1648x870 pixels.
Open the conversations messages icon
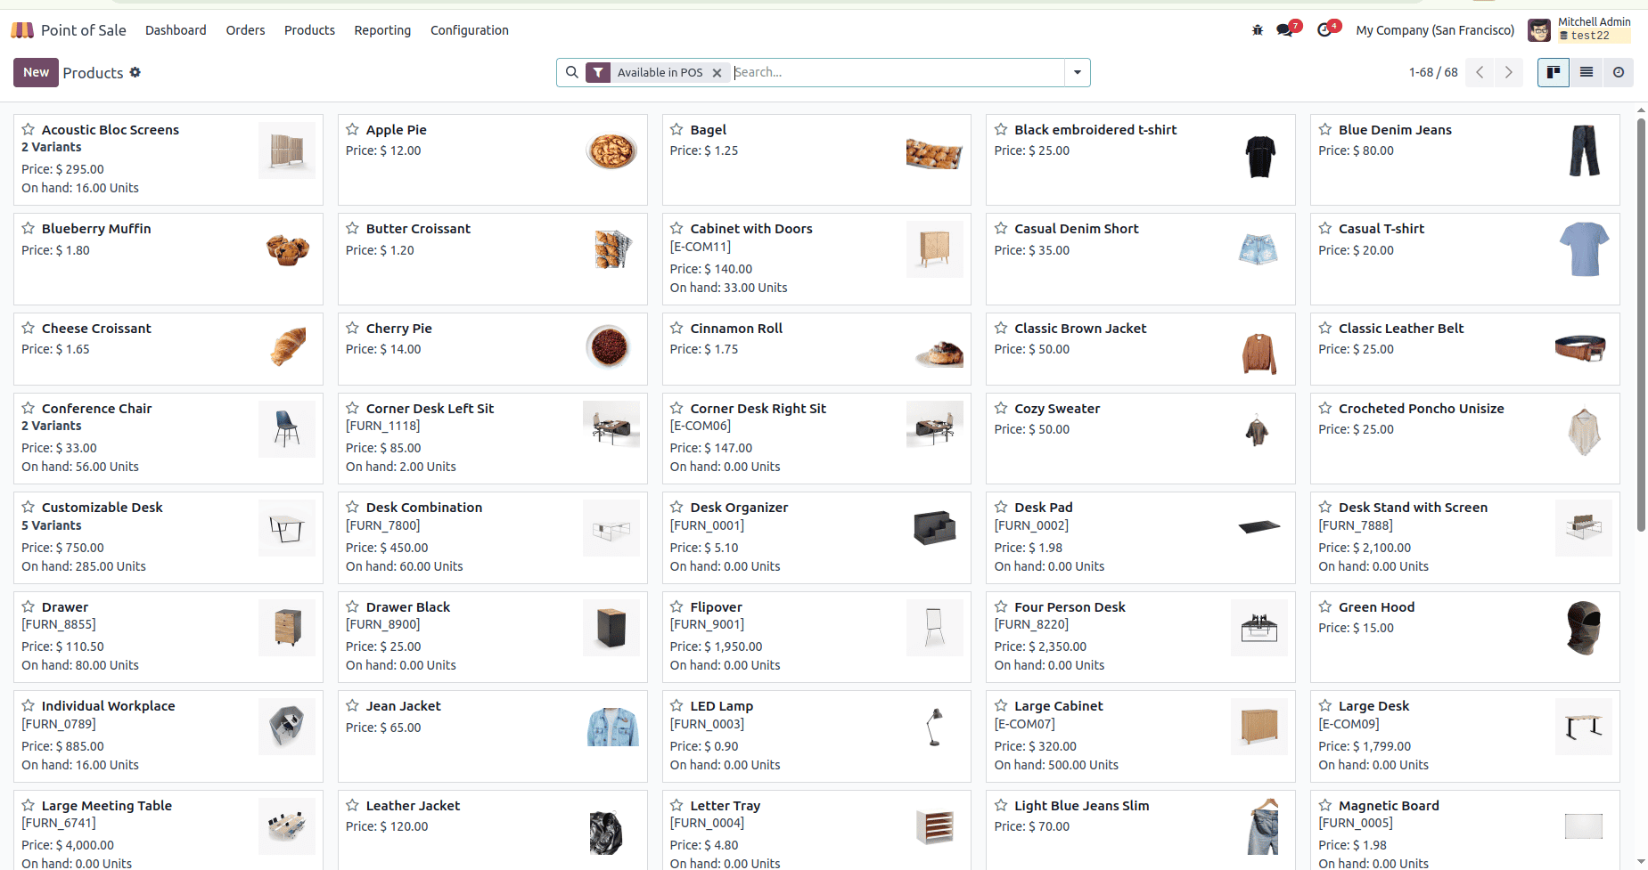1284,30
